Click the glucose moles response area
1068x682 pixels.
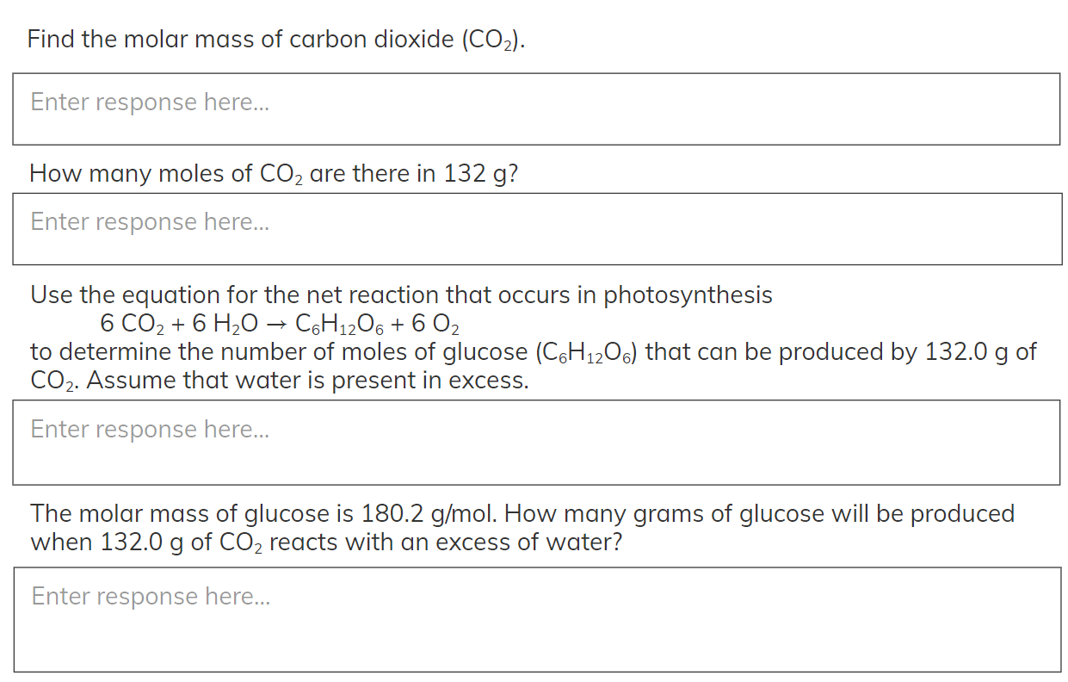tap(534, 442)
